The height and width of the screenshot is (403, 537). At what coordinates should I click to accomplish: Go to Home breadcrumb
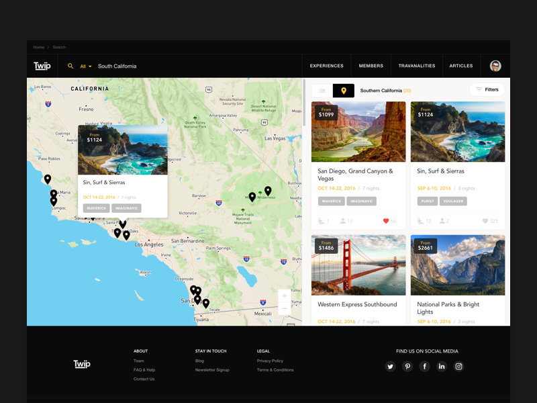(x=39, y=47)
